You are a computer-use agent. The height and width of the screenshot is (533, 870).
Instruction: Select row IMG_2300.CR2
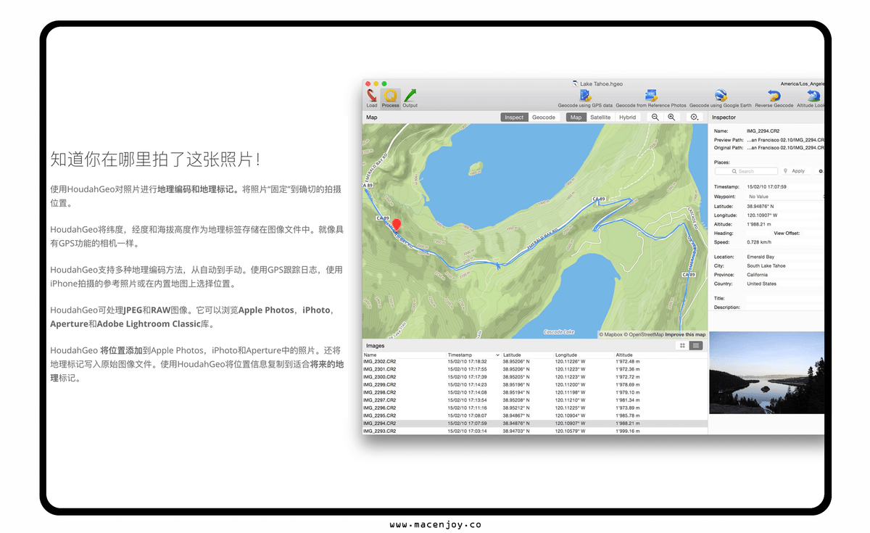click(534, 377)
